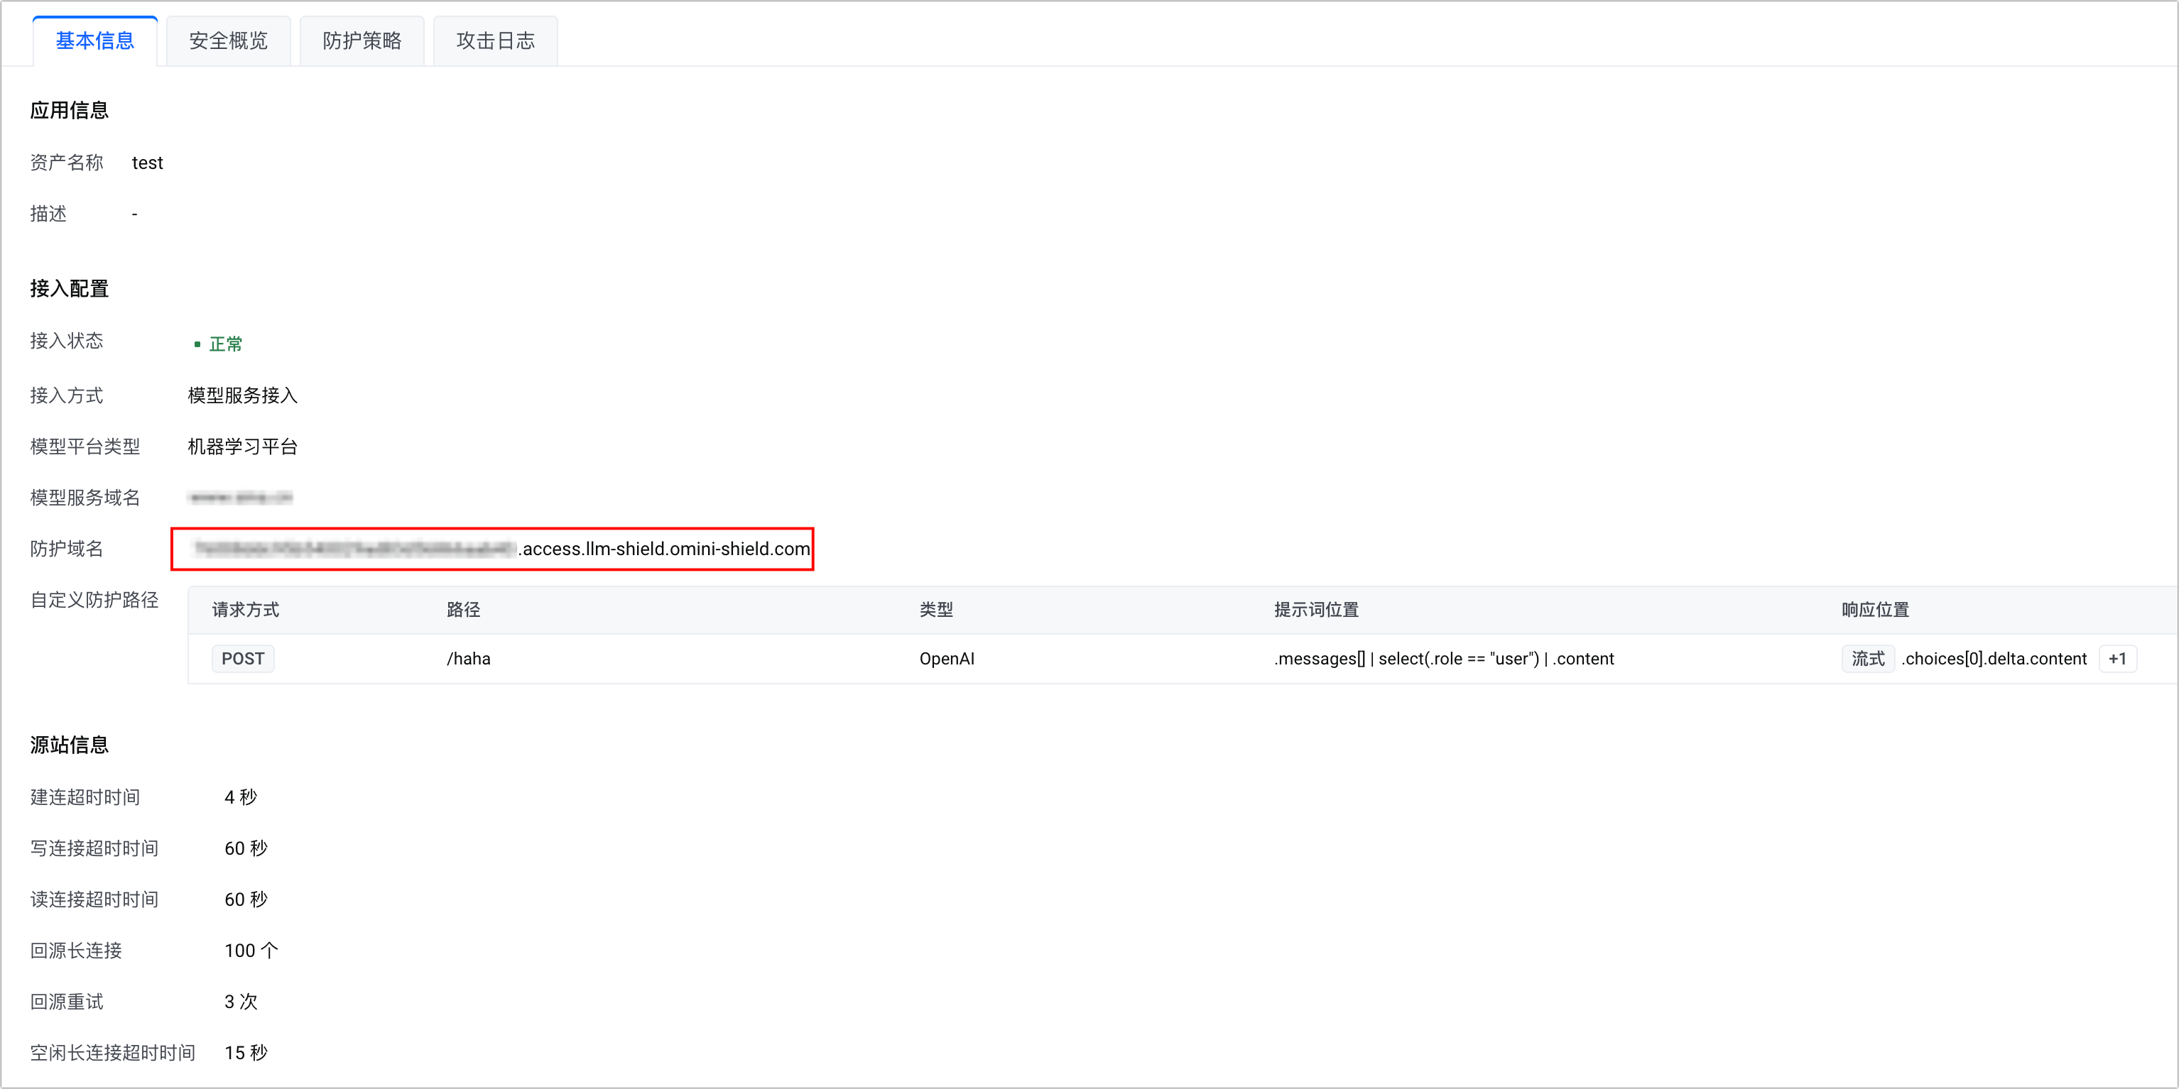Open the 攻击日志 tab
Image resolution: width=2179 pixels, height=1089 pixels.
tap(495, 40)
